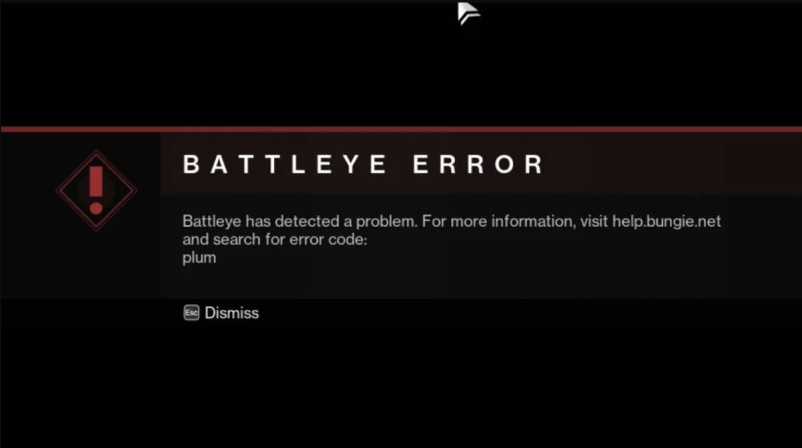Click the white arrow cursor at the top

[468, 13]
